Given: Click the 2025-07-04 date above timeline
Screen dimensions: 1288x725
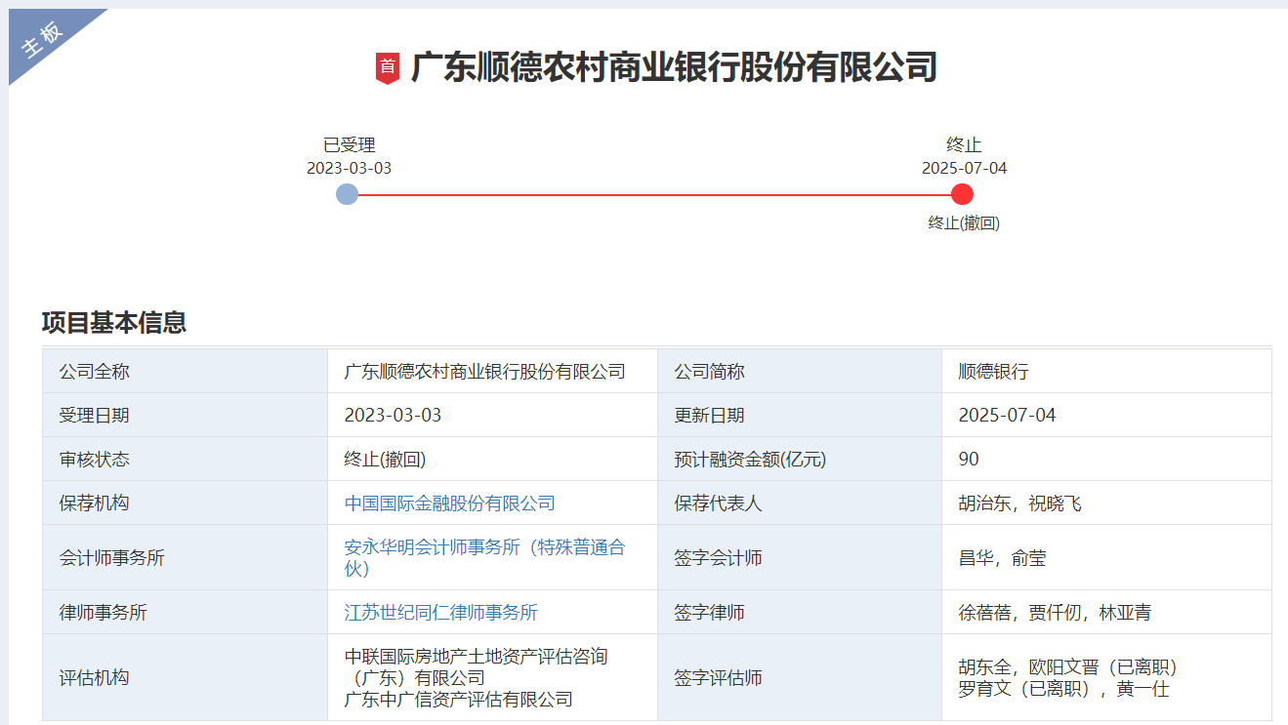Looking at the screenshot, I should pos(964,168).
